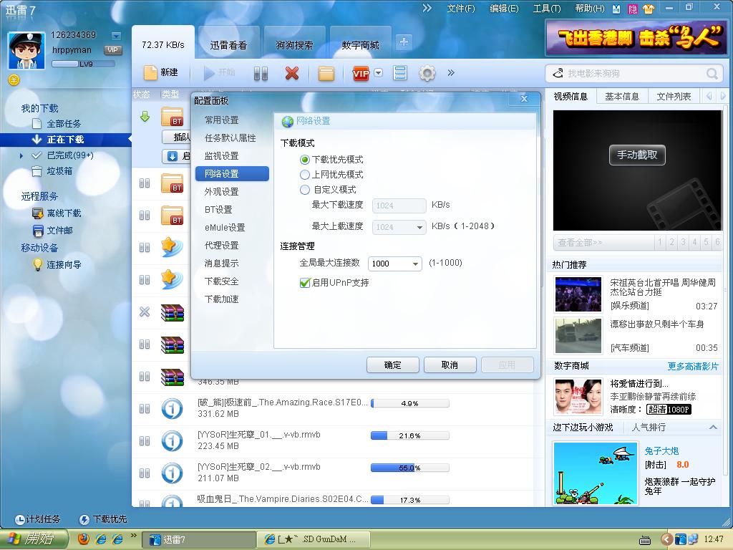The width and height of the screenshot is (733, 550).
Task: Click Firefox icon in Windows quick launch
Action: [x=84, y=539]
